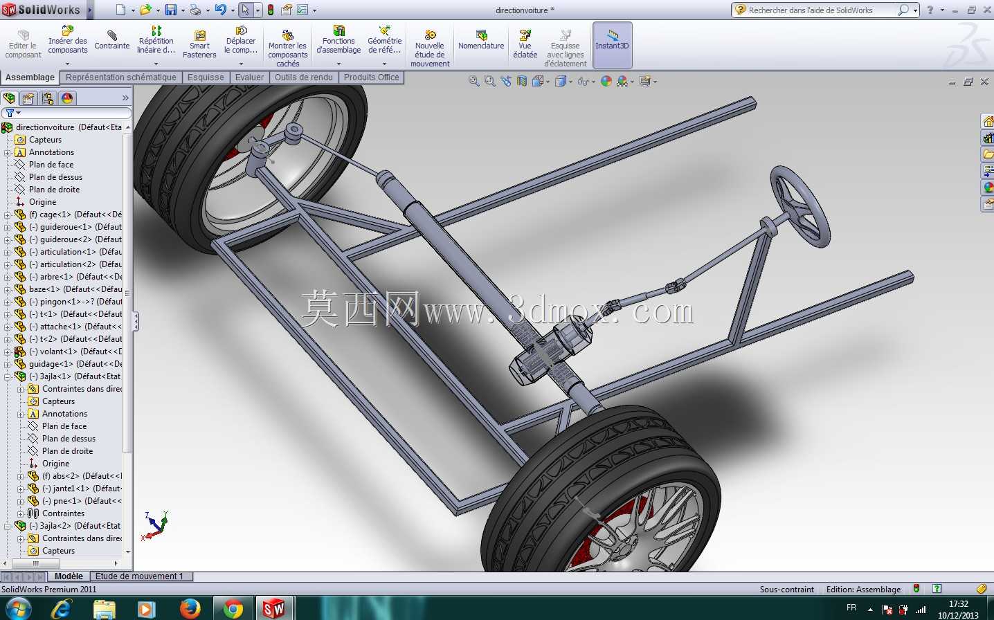This screenshot has width=994, height=620.
Task: Open the Options icon in the quick toolbar
Action: (x=302, y=10)
